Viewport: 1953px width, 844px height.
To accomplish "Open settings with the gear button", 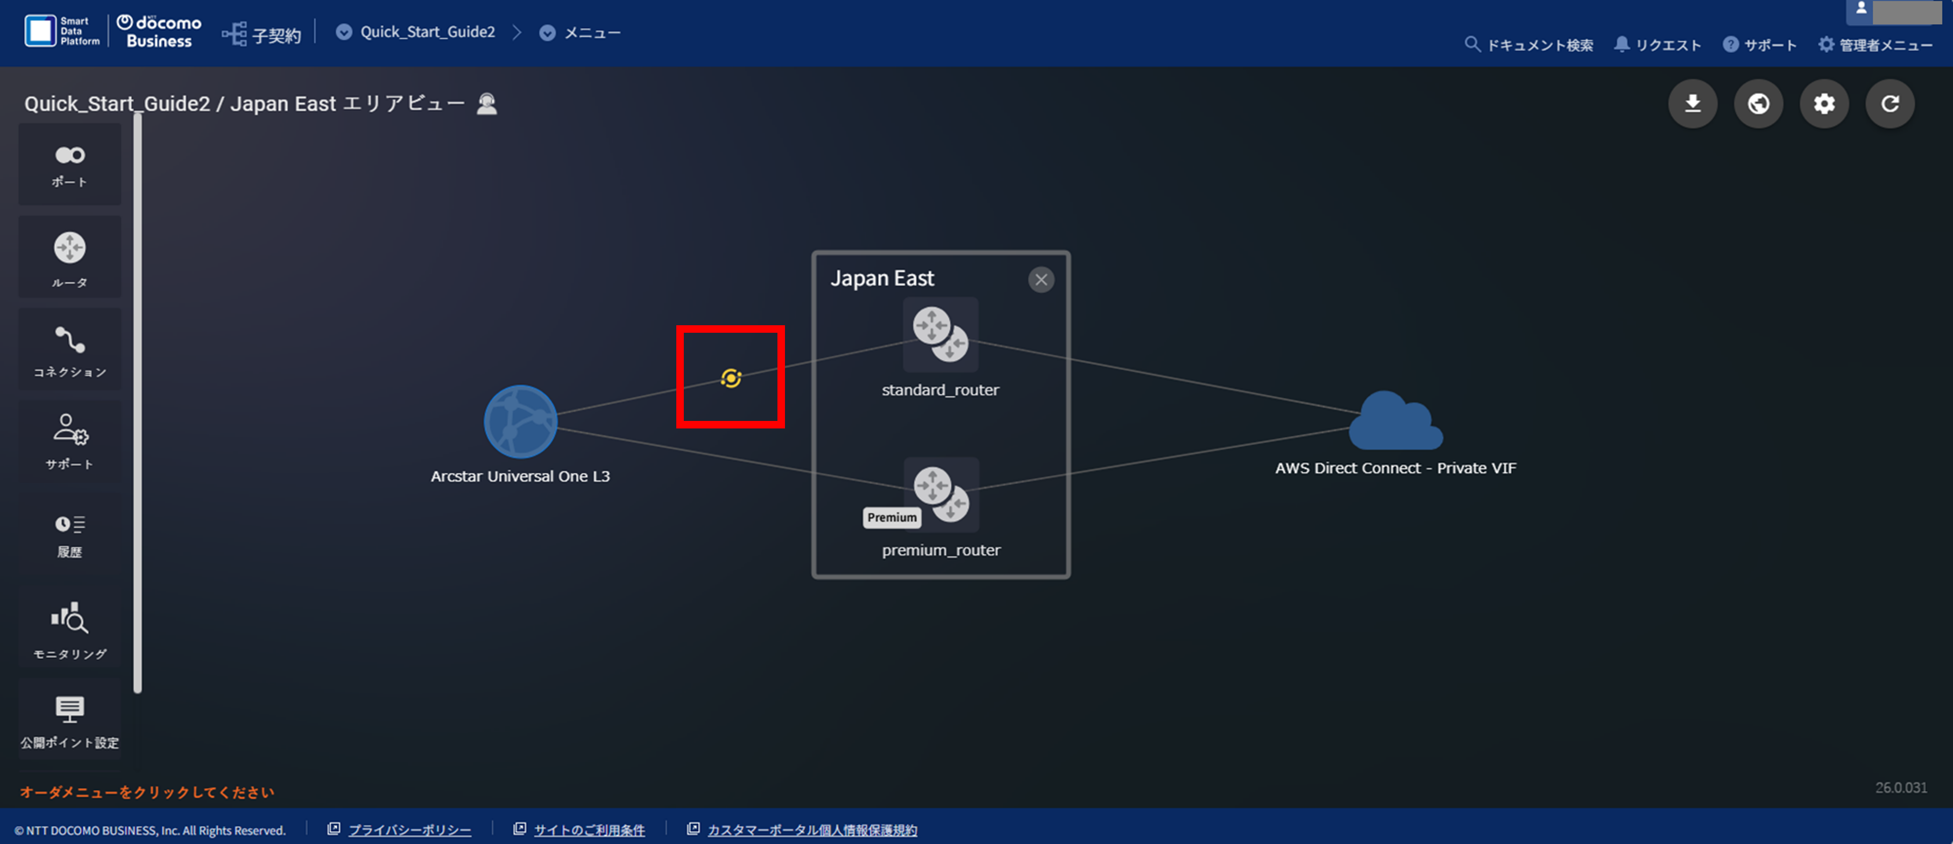I will pyautogui.click(x=1824, y=104).
